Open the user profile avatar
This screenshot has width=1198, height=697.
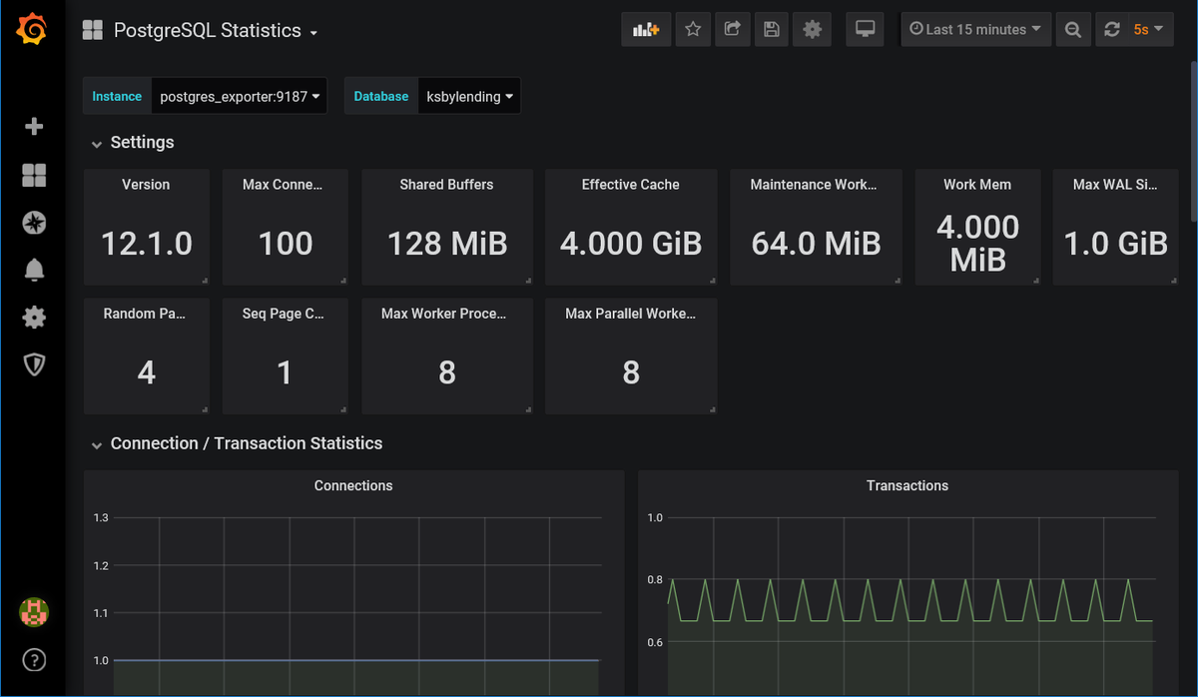34,612
